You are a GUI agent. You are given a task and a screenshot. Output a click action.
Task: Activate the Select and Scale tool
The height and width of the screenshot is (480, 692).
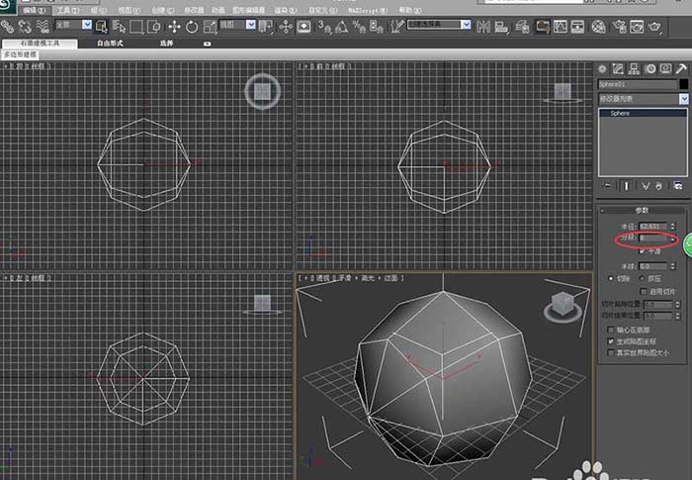(x=210, y=27)
